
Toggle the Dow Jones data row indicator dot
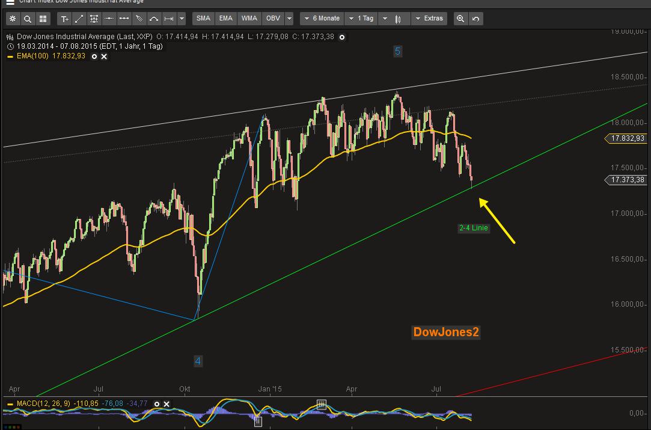point(341,37)
